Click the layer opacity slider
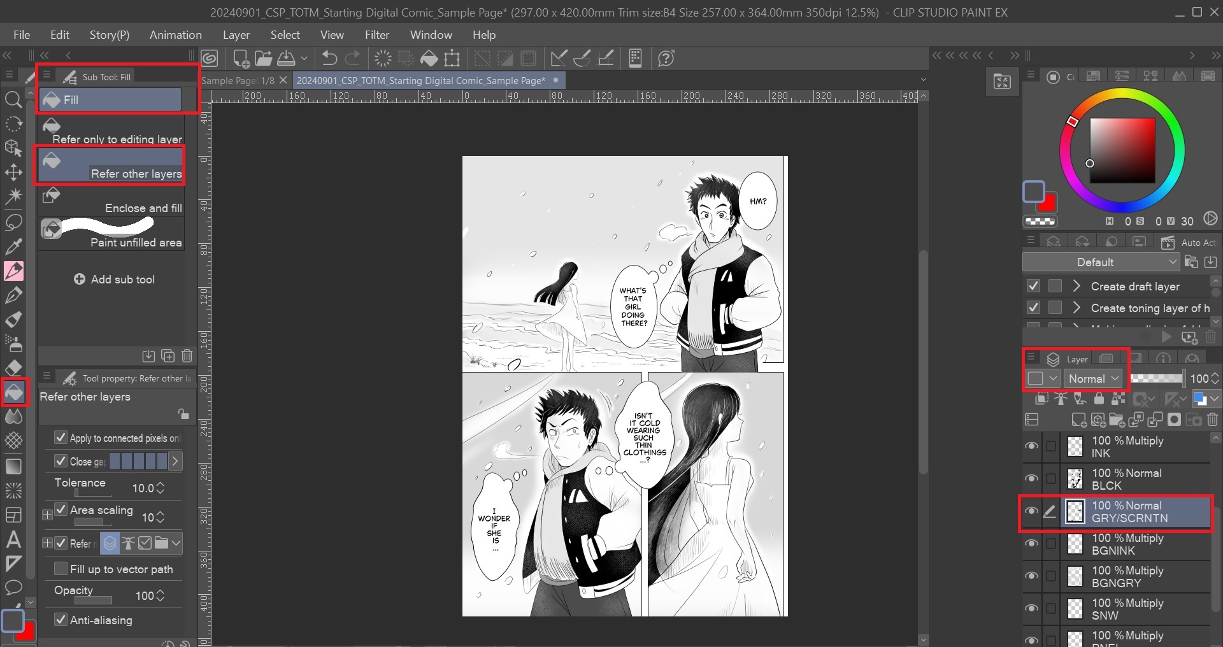 tap(1156, 378)
